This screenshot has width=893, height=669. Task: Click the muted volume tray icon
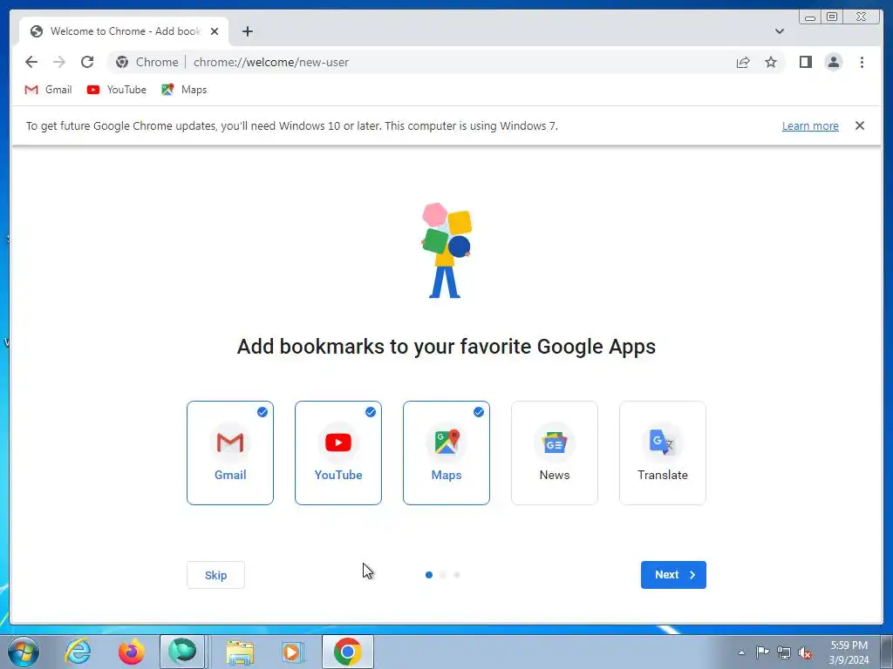pos(805,652)
